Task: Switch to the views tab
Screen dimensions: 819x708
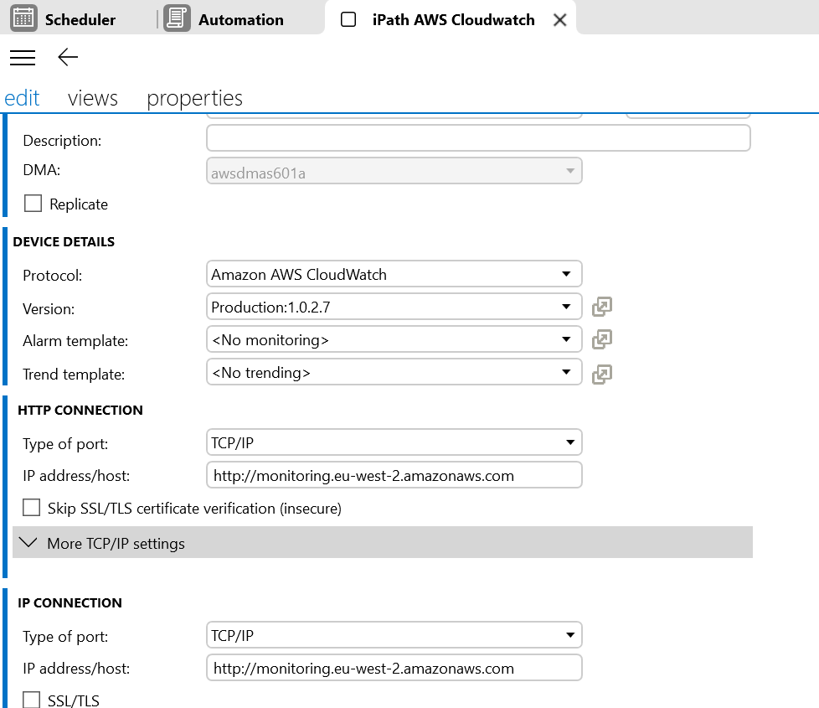Action: click(93, 98)
